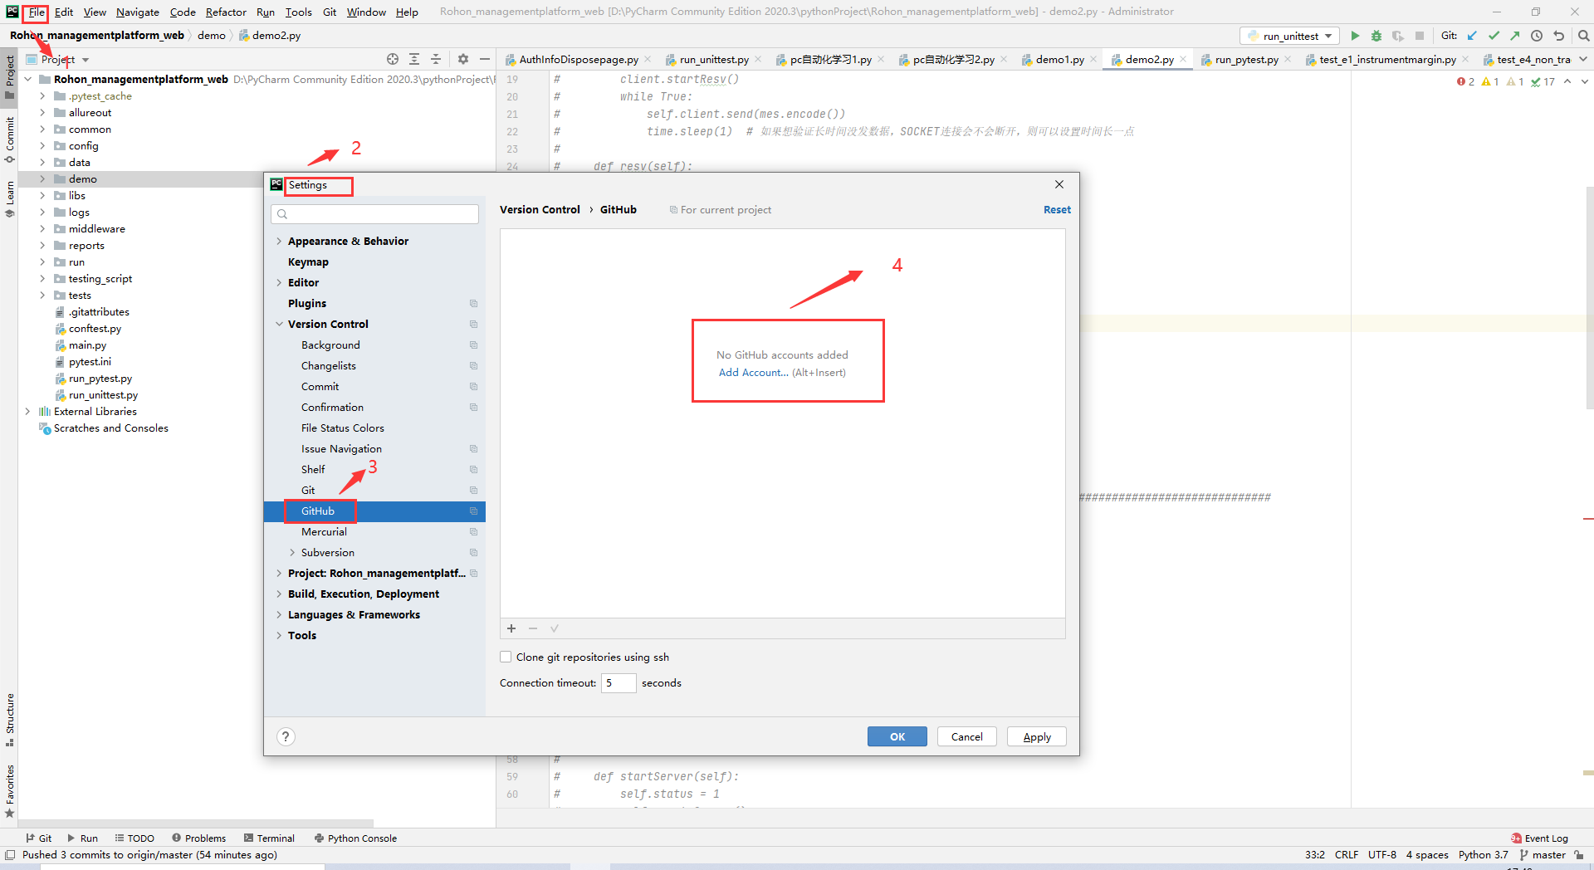Viewport: 1594px width, 870px height.
Task: Expand Languages & Frameworks settings
Action: coord(279,614)
